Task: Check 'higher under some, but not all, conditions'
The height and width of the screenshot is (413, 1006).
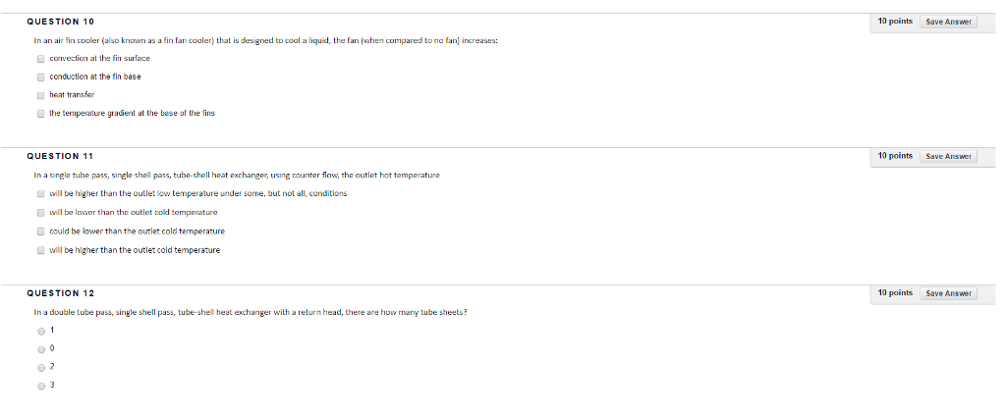Action: pyautogui.click(x=40, y=193)
